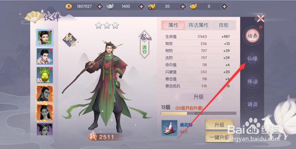Image resolution: width=296 pixels, height=149 pixels.
Task: Switch to the 属性 attributes tab
Action: [173, 25]
